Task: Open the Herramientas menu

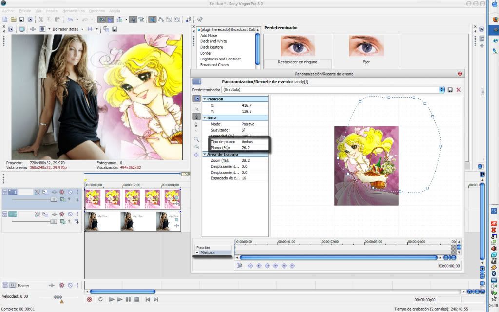Action: point(74,11)
